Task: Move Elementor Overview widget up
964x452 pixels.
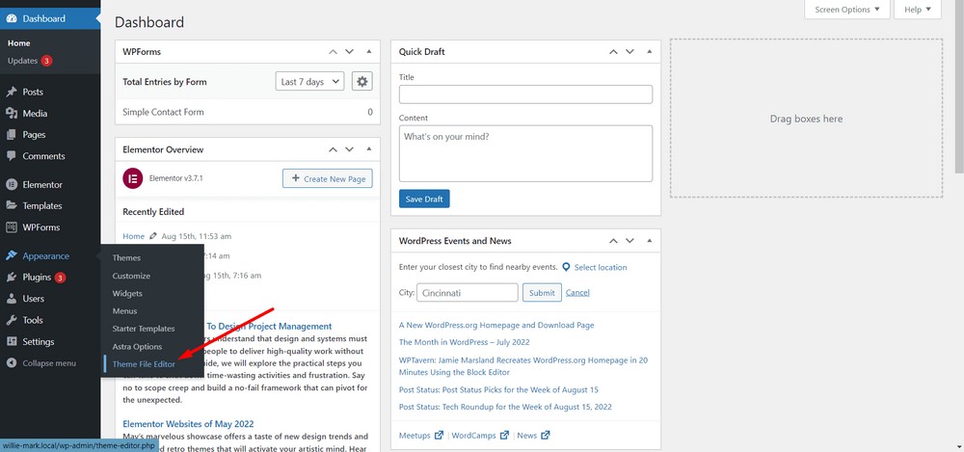Action: pos(333,149)
